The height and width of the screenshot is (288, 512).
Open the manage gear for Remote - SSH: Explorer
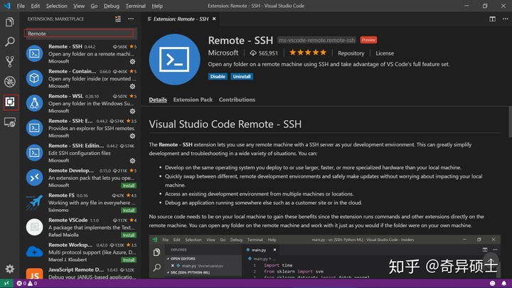[x=132, y=136]
